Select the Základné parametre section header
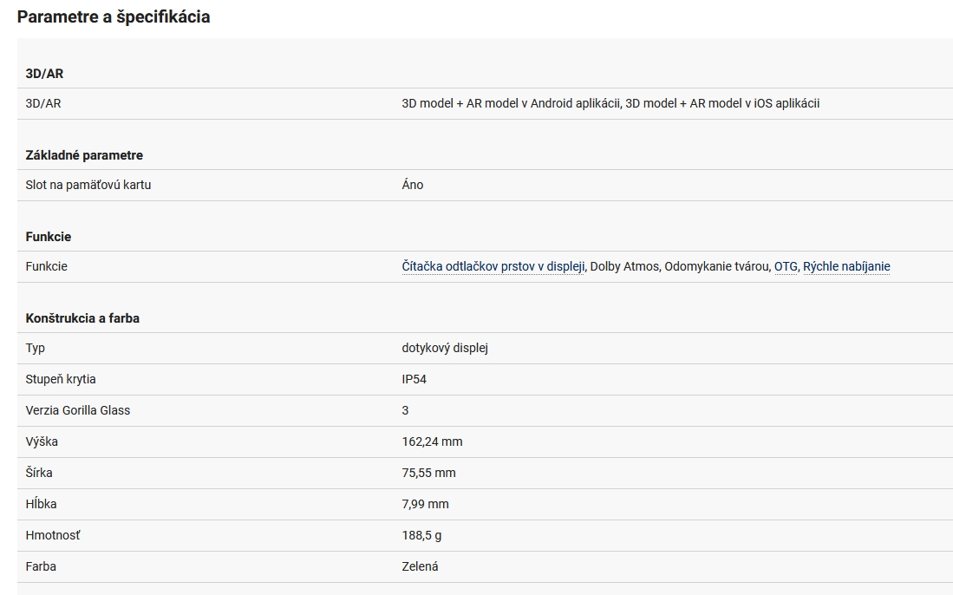The image size is (953, 595). tap(84, 155)
